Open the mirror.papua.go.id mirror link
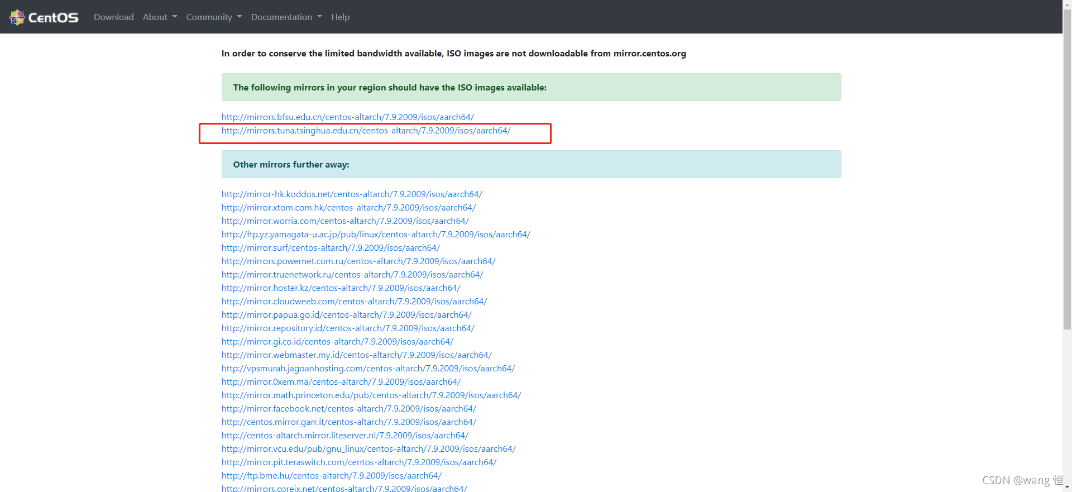 (347, 315)
